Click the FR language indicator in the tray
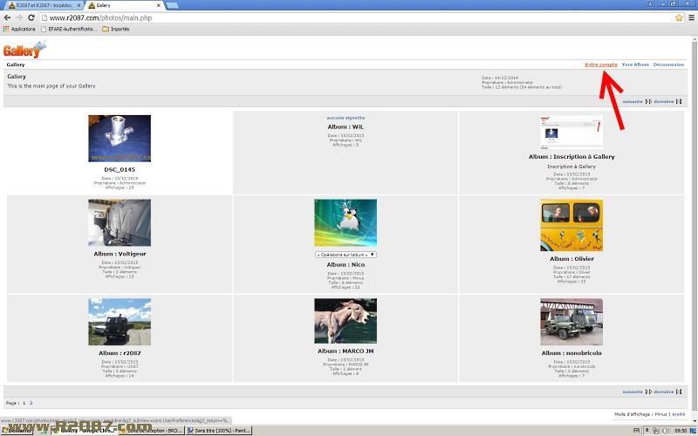 pyautogui.click(x=637, y=430)
